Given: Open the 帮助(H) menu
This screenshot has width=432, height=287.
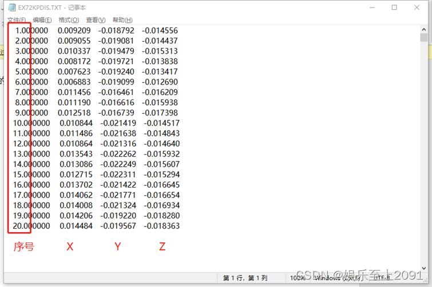Looking at the screenshot, I should tap(122, 20).
